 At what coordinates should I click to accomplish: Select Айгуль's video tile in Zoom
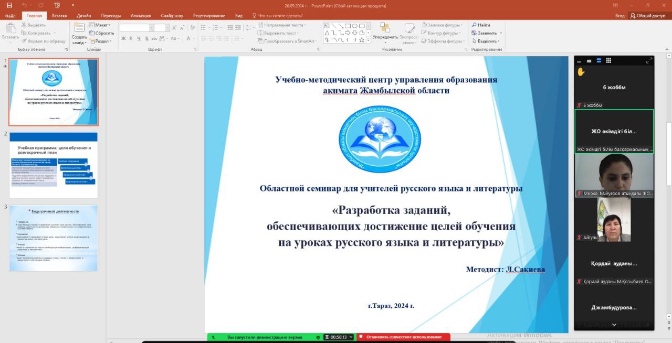(614, 219)
